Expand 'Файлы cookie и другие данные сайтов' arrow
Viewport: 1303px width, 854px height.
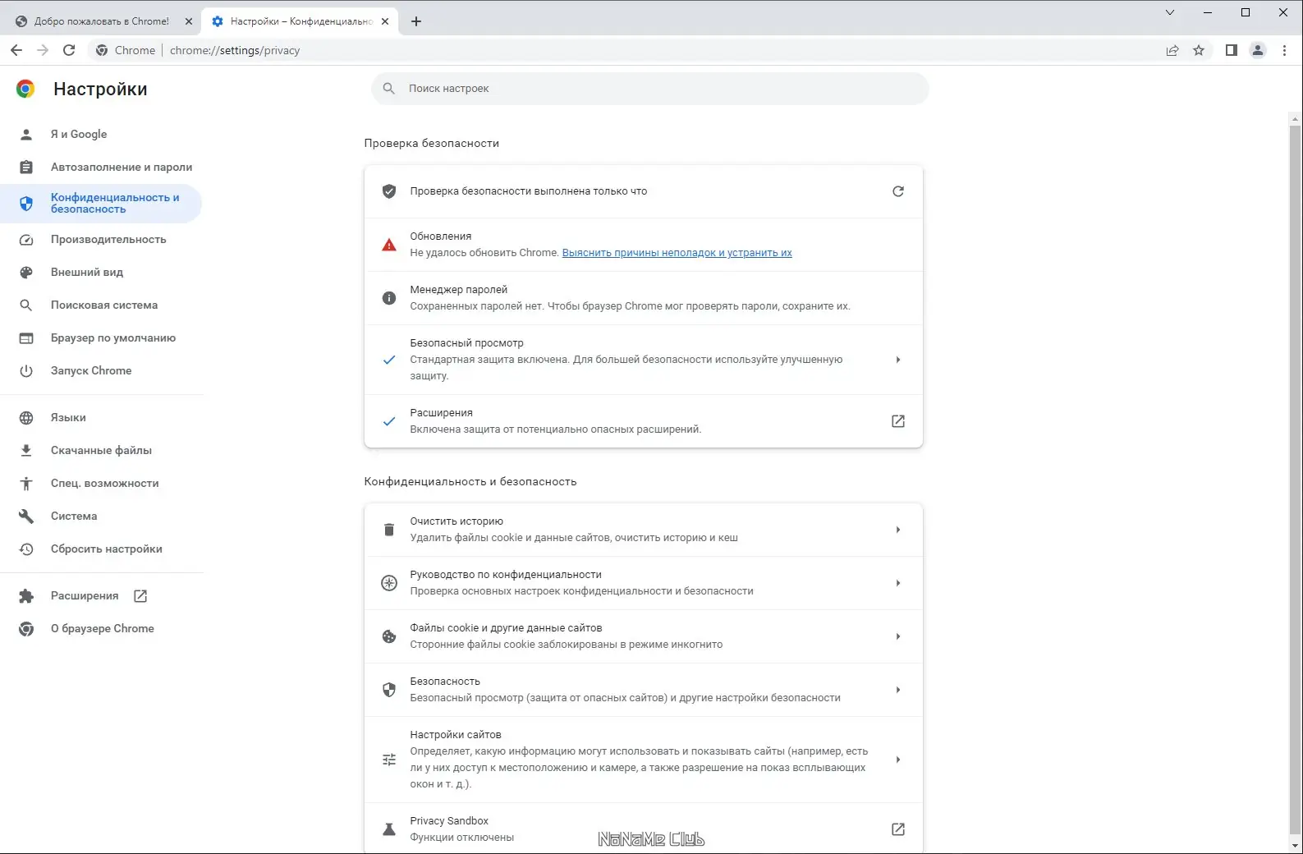[898, 636]
